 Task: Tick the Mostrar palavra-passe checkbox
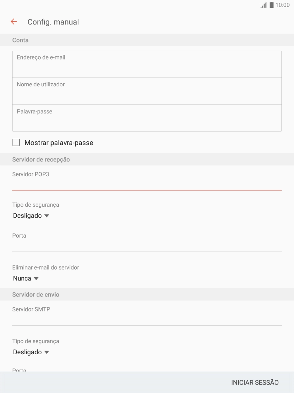pyautogui.click(x=16, y=143)
